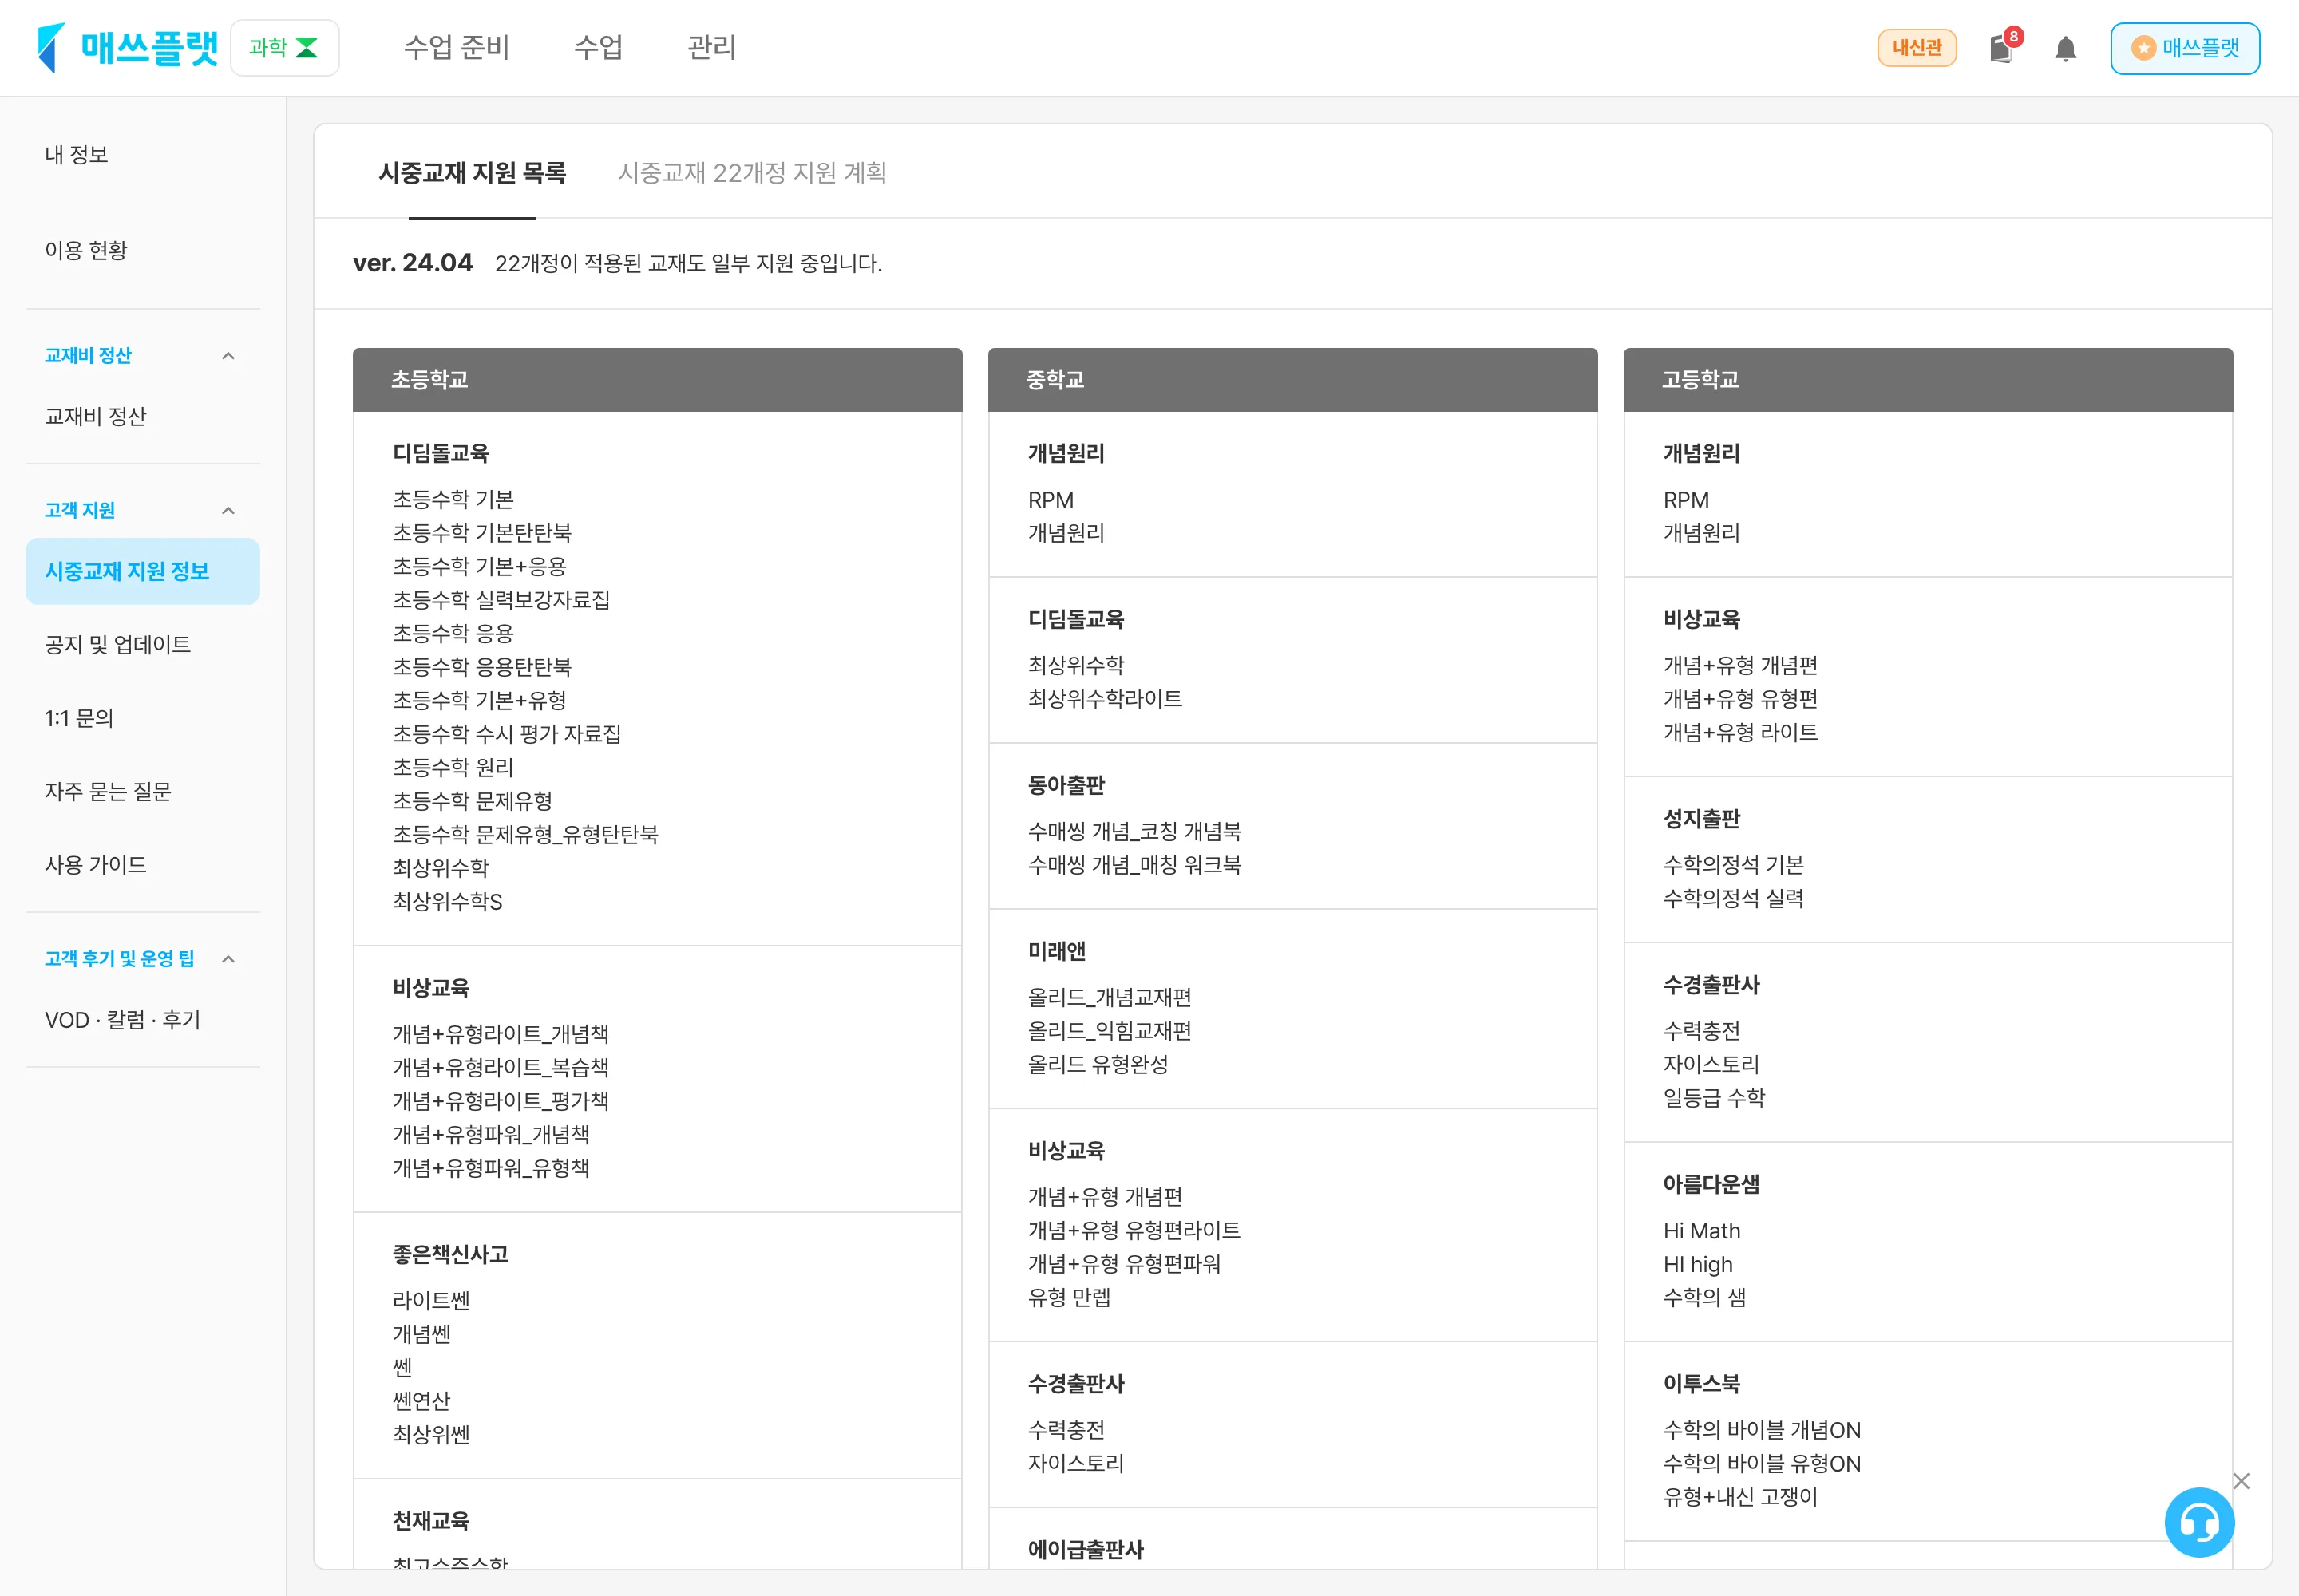Open the 교재비 정산 sidebar item
The width and height of the screenshot is (2299, 1596).
[x=95, y=416]
